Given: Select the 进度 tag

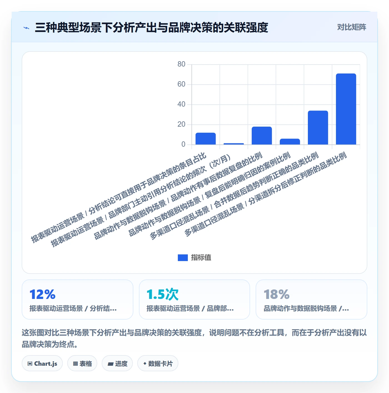Looking at the screenshot, I should pyautogui.click(x=117, y=363).
